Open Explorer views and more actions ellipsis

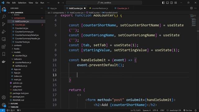(42, 8)
